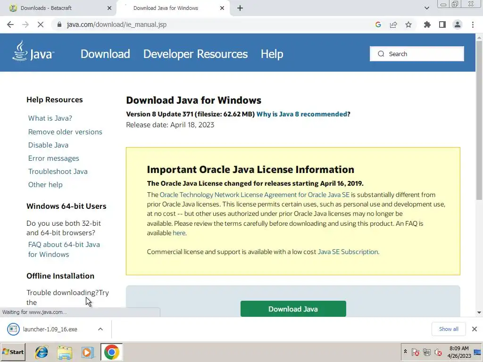This screenshot has width=483, height=362.
Task: Expand the launcher-1.09_16.exe download options chevron
Action: click(x=100, y=329)
